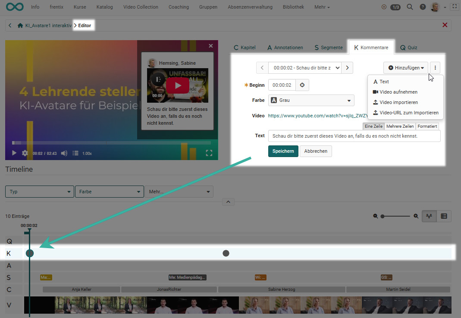
Task: Click the search magnifier in top bar
Action: (x=410, y=7)
